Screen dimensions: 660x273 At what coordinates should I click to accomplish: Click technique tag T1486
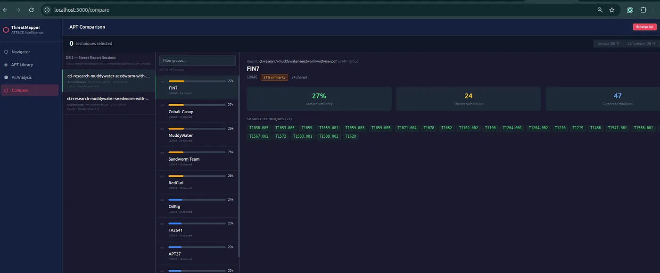(x=595, y=128)
